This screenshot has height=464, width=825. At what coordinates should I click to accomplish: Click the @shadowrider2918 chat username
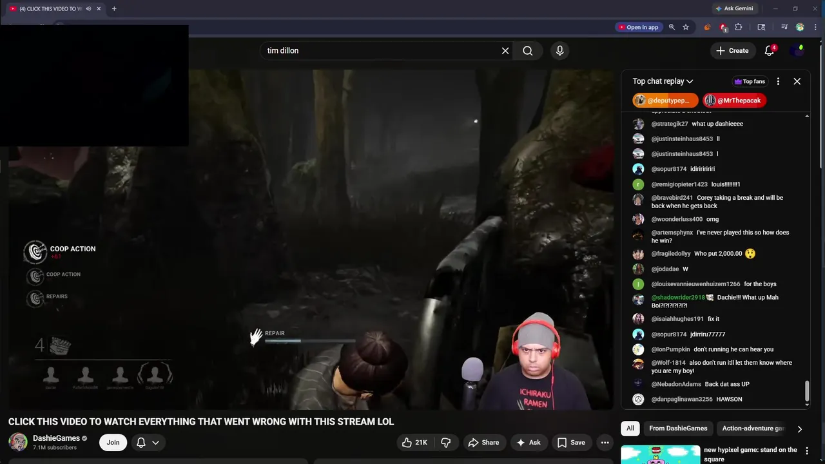coord(678,298)
